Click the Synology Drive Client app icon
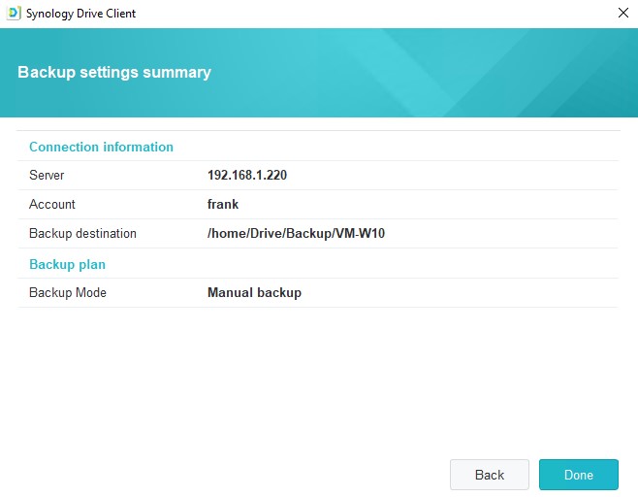This screenshot has height=497, width=638. tap(14, 13)
